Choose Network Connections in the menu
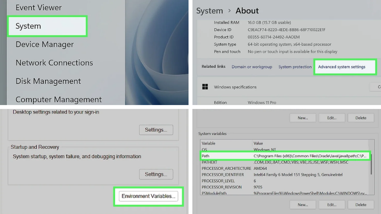This screenshot has height=214, width=381. 54,63
